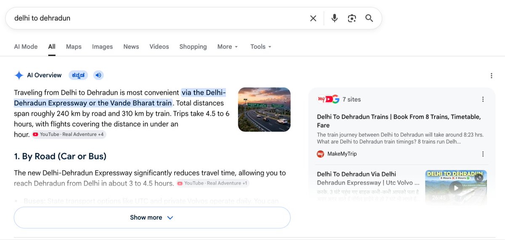Viewport: 505px width, 240px height.
Task: Click the train journey 8:23 hrs snippet
Action: 400,138
